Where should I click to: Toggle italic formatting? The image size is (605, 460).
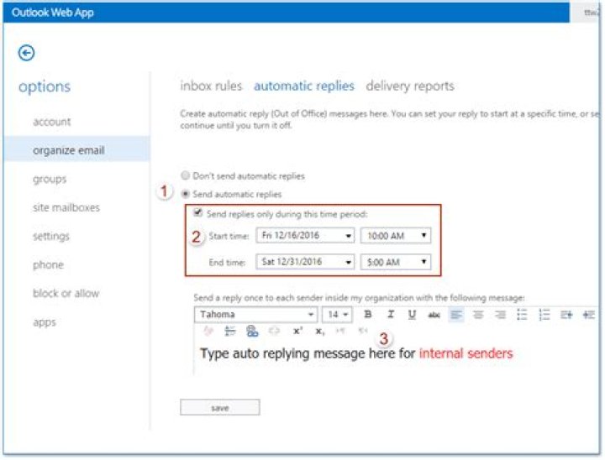point(391,314)
